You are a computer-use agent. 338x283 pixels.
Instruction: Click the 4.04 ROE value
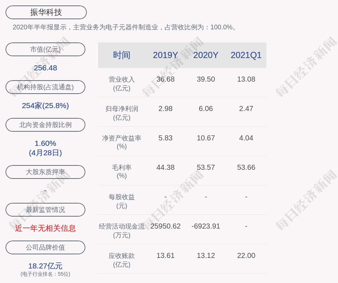coord(246,138)
